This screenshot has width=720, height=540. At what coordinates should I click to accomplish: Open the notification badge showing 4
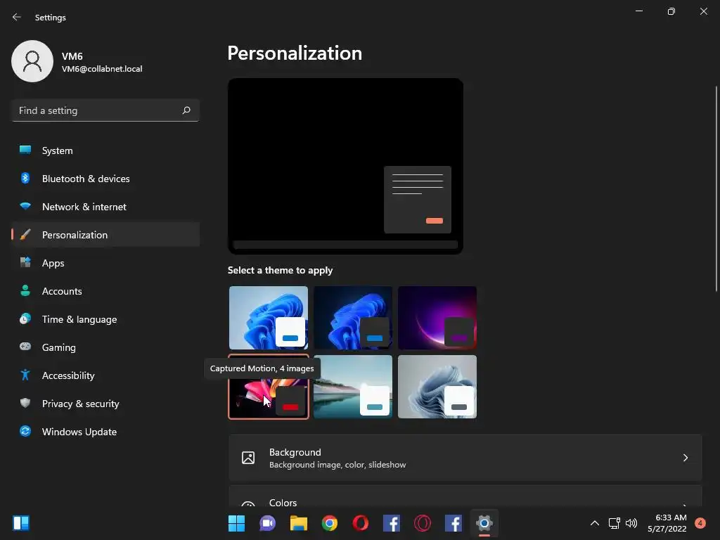pyautogui.click(x=700, y=523)
